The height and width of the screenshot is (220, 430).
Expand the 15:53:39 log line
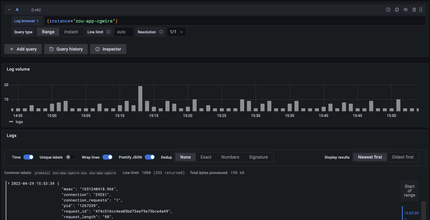[x=9, y=183]
